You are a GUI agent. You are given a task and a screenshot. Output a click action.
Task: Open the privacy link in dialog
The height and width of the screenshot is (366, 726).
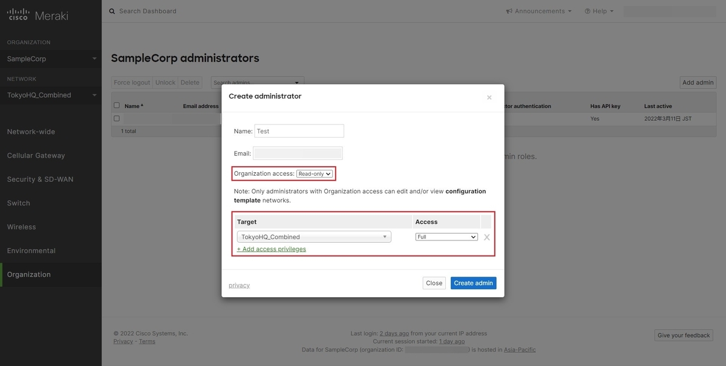point(239,285)
